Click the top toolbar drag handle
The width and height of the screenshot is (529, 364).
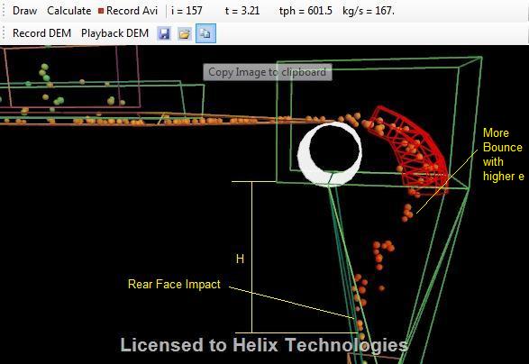coord(4,11)
